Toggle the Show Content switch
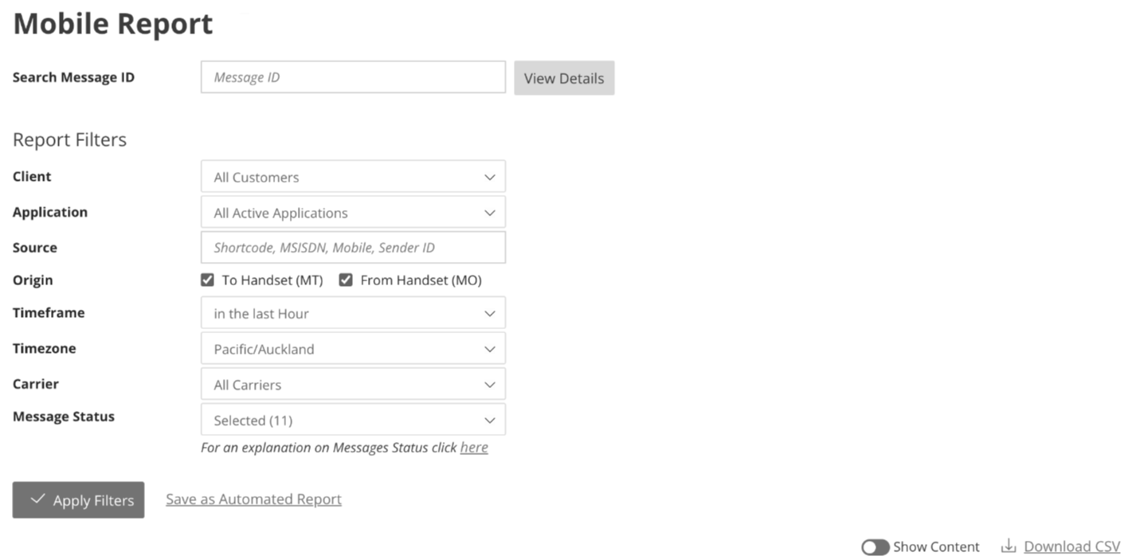Image resolution: width=1132 pixels, height=560 pixels. (x=875, y=547)
